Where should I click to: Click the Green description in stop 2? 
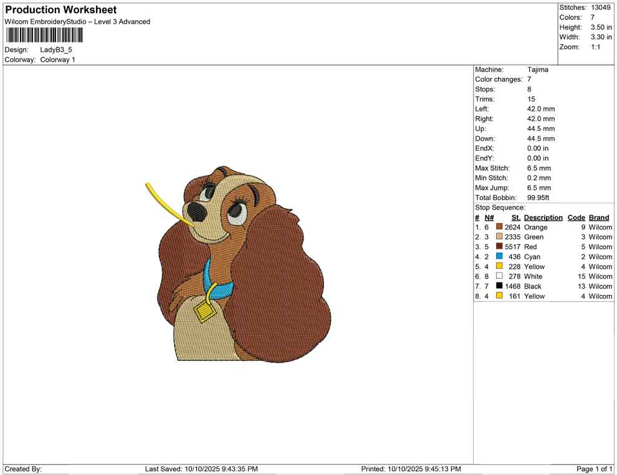(533, 237)
